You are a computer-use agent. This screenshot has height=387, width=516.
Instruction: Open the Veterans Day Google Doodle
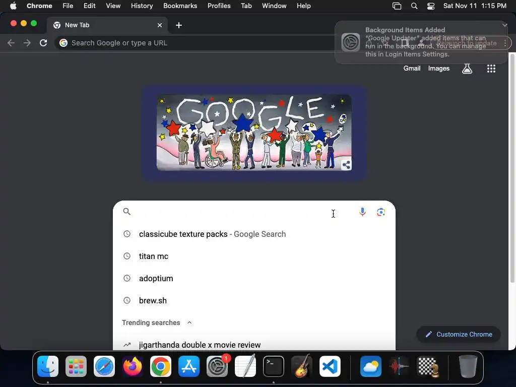tap(254, 133)
